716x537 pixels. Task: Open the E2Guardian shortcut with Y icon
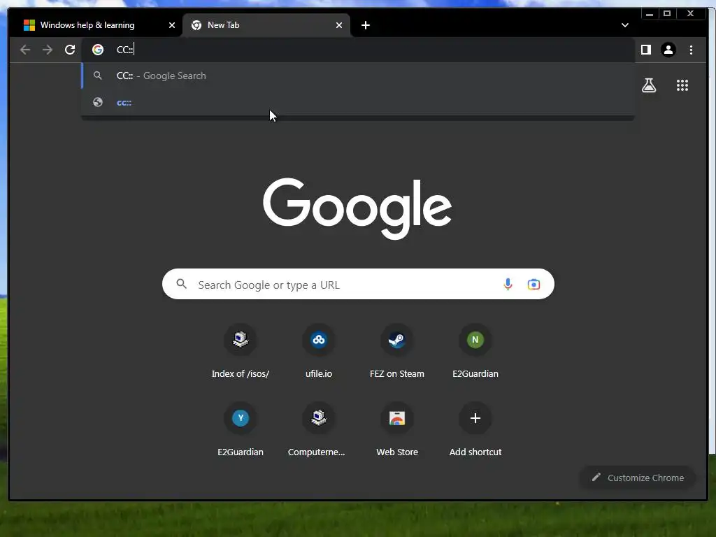point(241,431)
